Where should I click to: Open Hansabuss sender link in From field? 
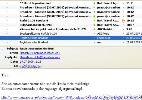40,53
